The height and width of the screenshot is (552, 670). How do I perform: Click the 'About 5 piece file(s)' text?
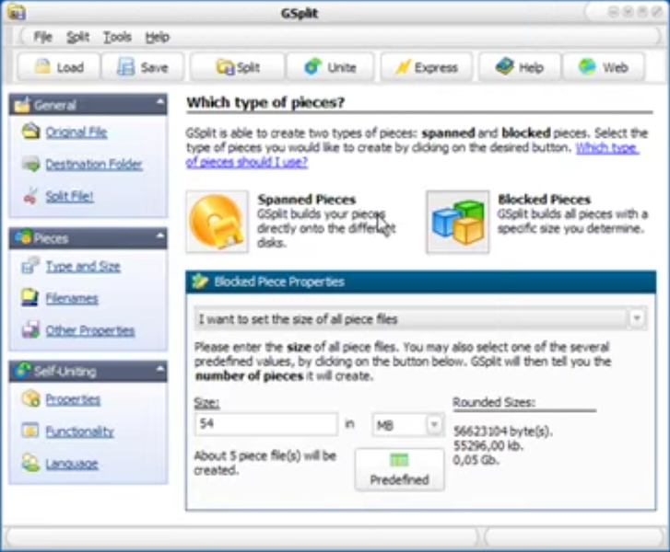264,463
